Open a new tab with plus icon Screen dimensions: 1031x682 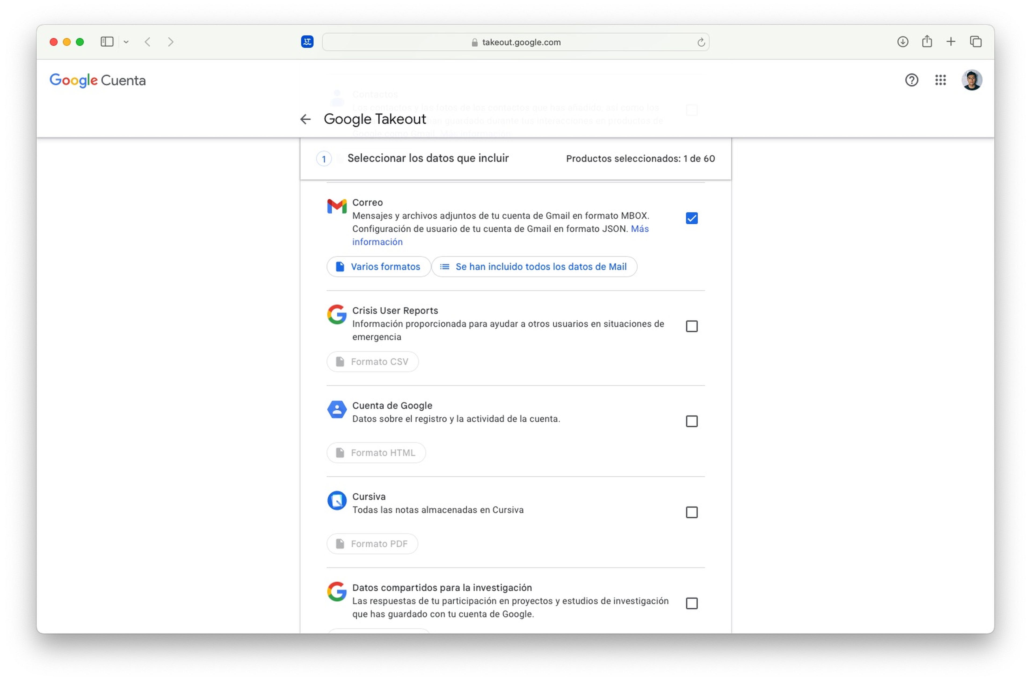(951, 42)
